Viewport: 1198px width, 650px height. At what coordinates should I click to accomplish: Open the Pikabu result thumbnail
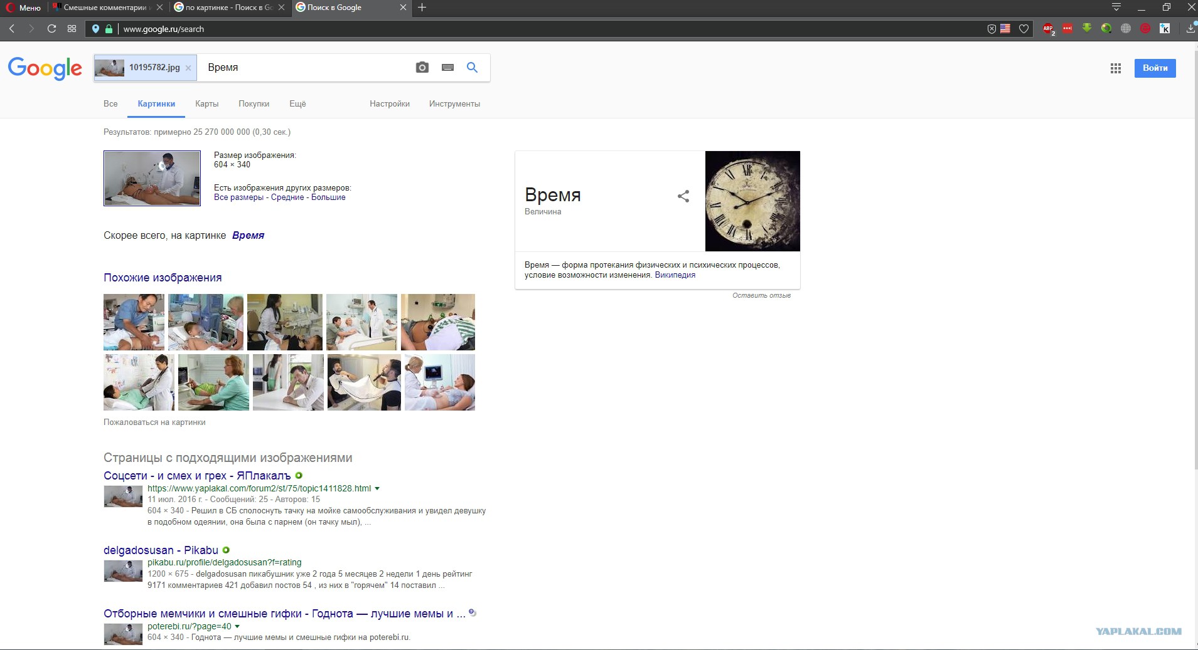[x=123, y=571]
